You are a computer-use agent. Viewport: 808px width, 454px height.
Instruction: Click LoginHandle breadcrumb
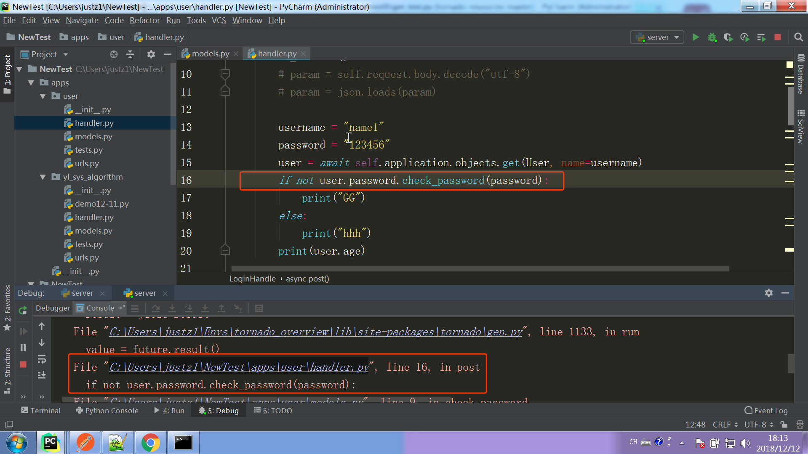(253, 279)
